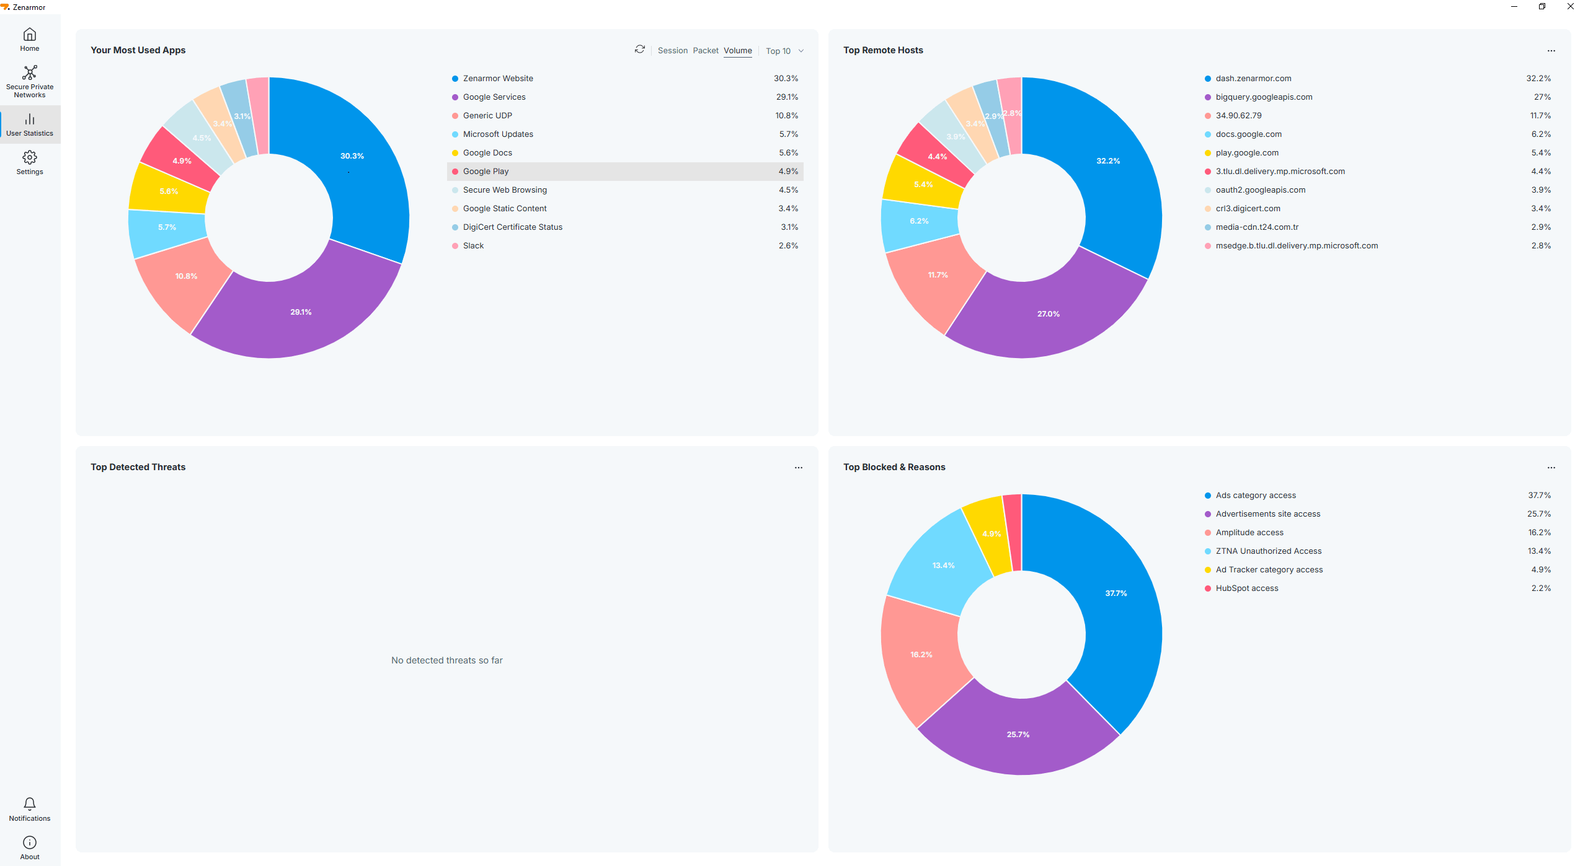Screen dimensions: 1575x866
Task: Click the 13.4% light blue blocked slice
Action: (x=943, y=565)
